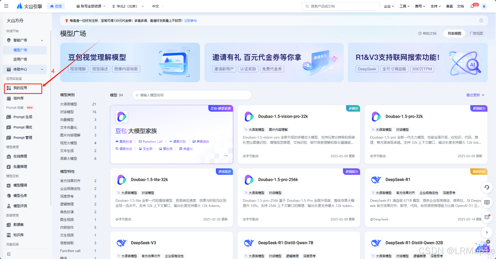Screen dimensions: 496x259
Task: Open the 豆包视觉理解模型 banner
Action: (x=130, y=62)
